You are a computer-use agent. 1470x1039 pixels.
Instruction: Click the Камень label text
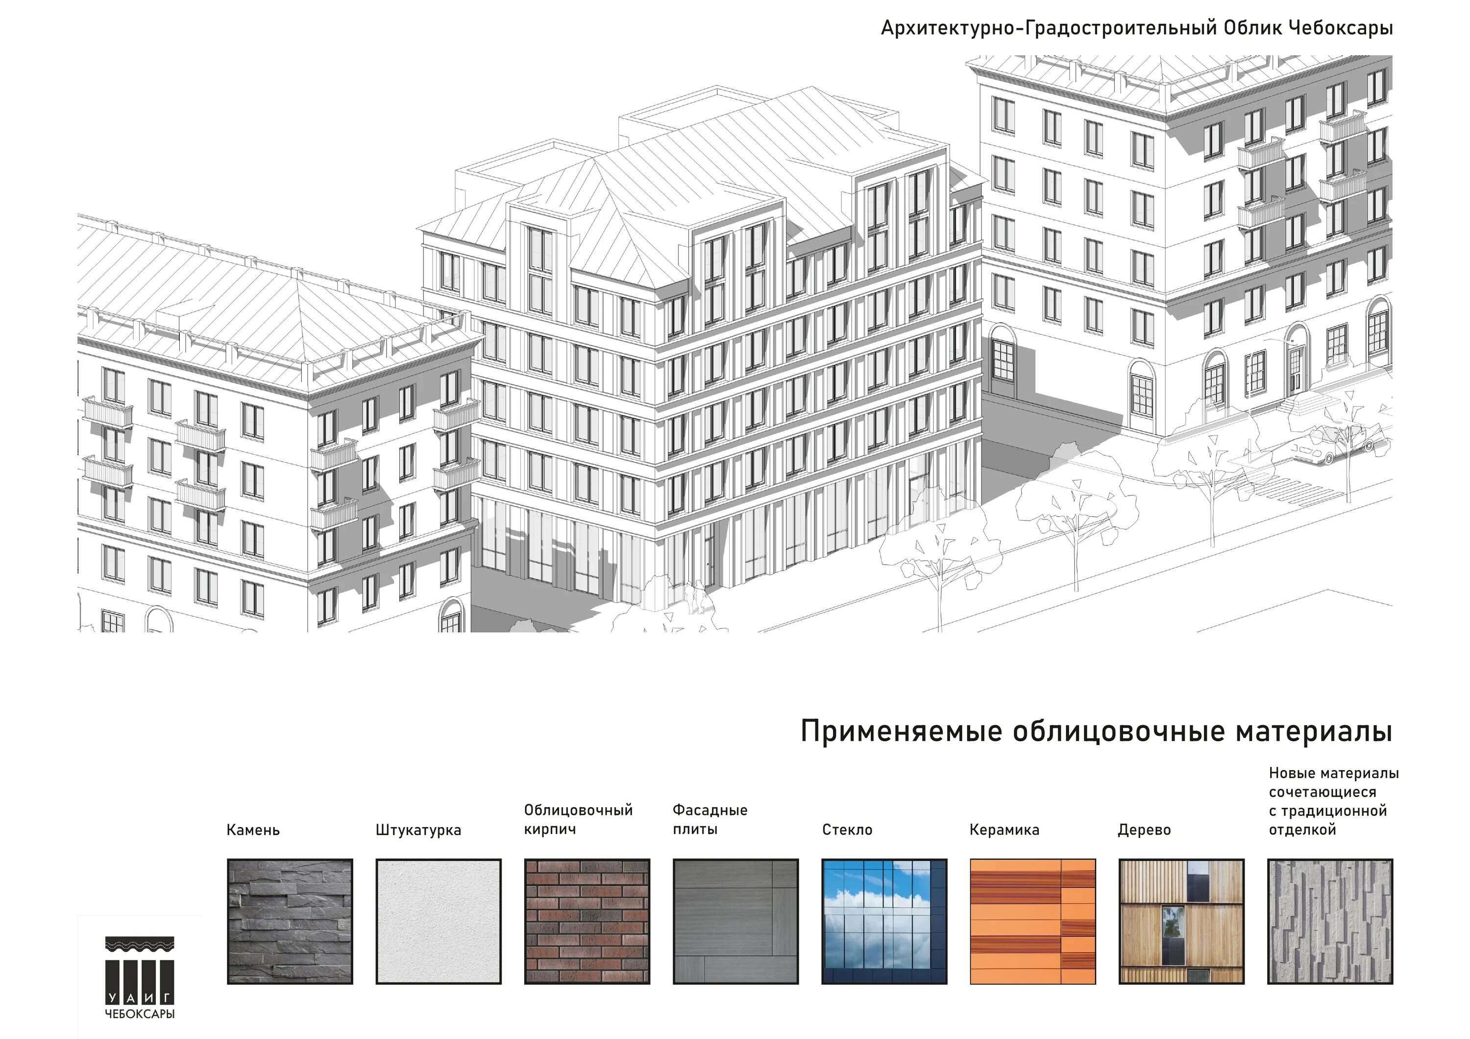253,830
